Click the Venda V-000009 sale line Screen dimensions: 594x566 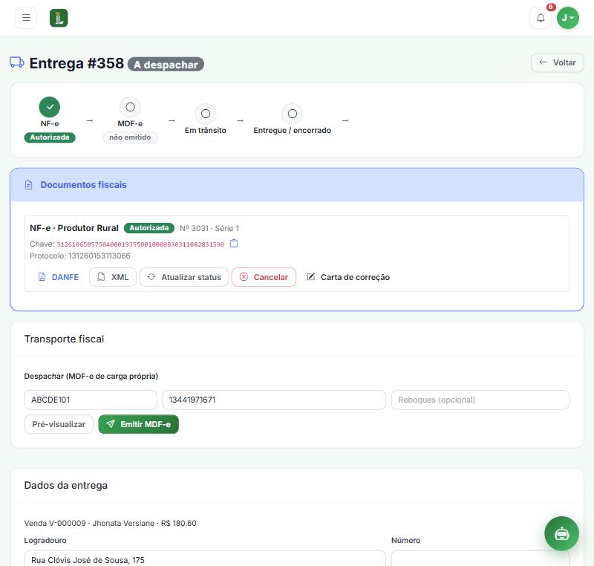pos(110,523)
